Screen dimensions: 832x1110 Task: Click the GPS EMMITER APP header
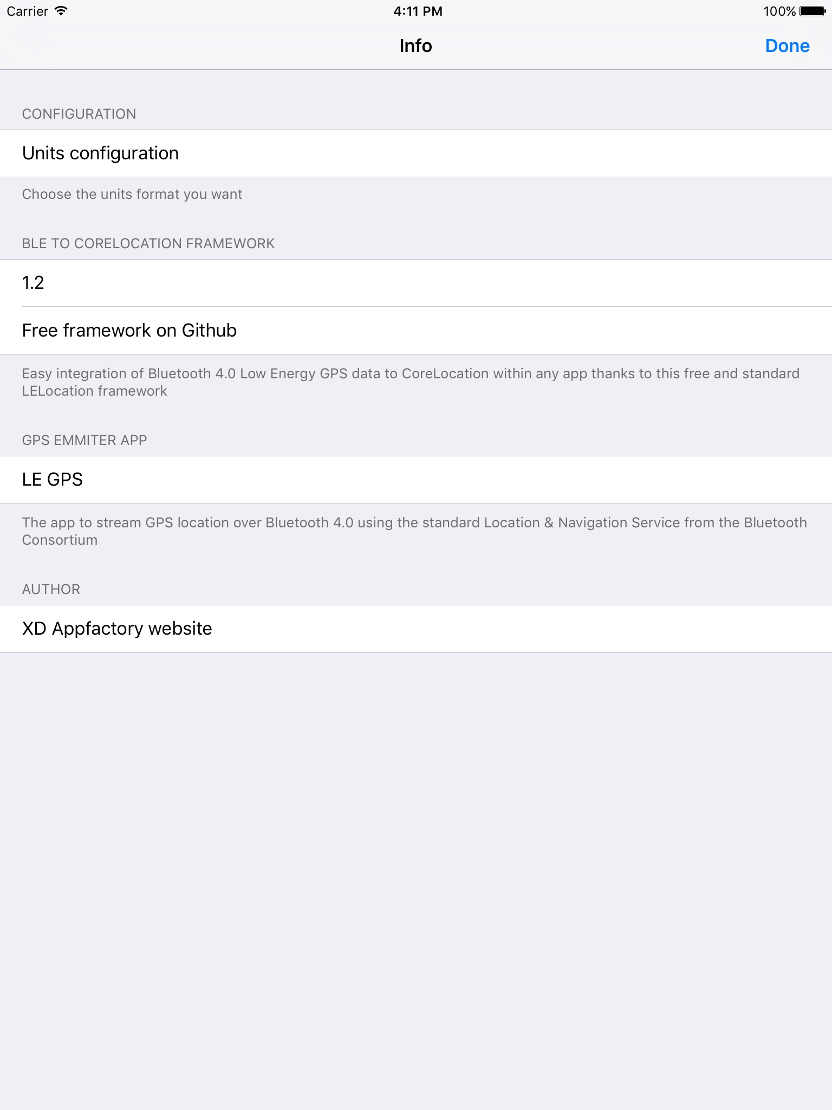pos(84,440)
